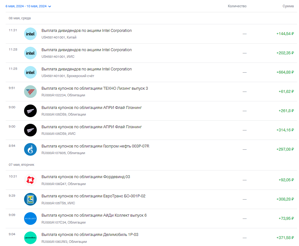Click the amount +73,95 ₽
Viewport: 299px width, 246px height.
coord(286,219)
